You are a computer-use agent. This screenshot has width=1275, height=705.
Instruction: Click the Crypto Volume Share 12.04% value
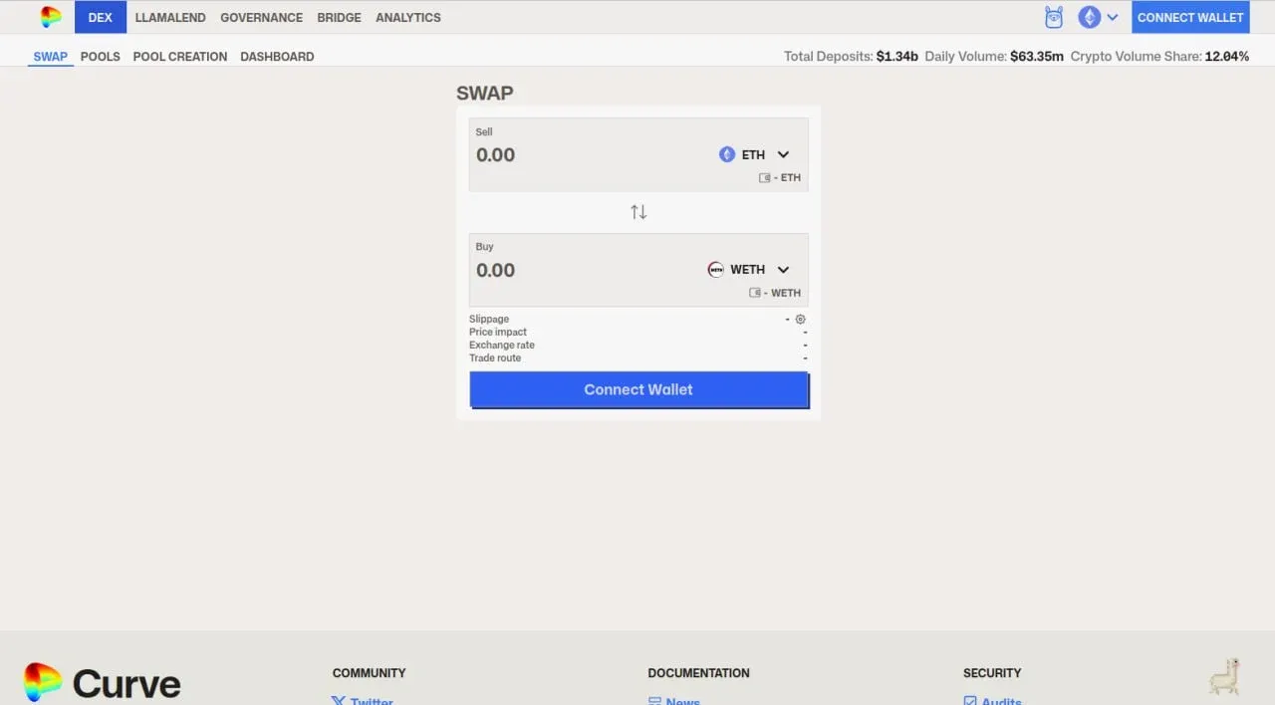click(x=1227, y=57)
